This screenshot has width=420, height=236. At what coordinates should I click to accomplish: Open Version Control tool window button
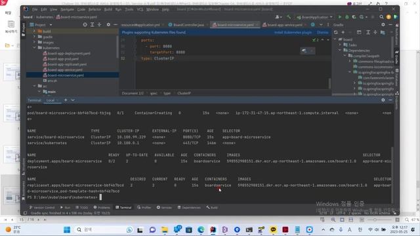[x=42, y=207]
